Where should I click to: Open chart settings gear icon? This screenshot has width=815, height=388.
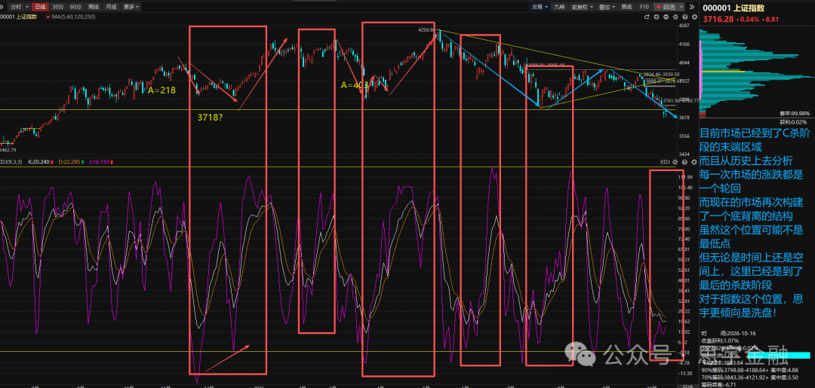pos(675,17)
